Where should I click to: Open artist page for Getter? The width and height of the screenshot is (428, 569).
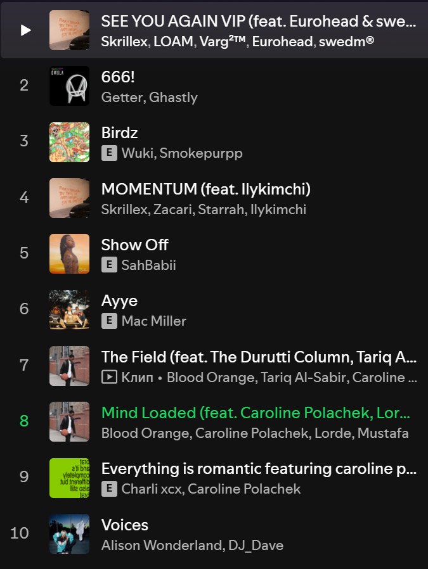(x=122, y=98)
